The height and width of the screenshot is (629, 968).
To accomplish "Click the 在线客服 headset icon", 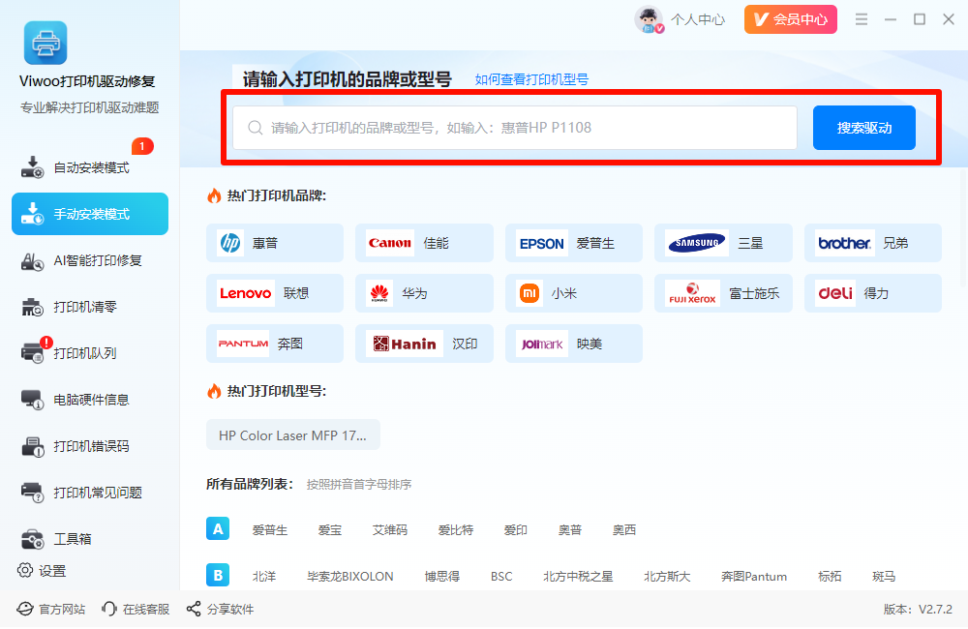I will (x=109, y=610).
